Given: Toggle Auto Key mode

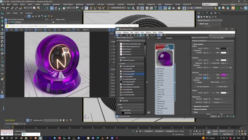Looking at the screenshot, I should click(x=215, y=131).
